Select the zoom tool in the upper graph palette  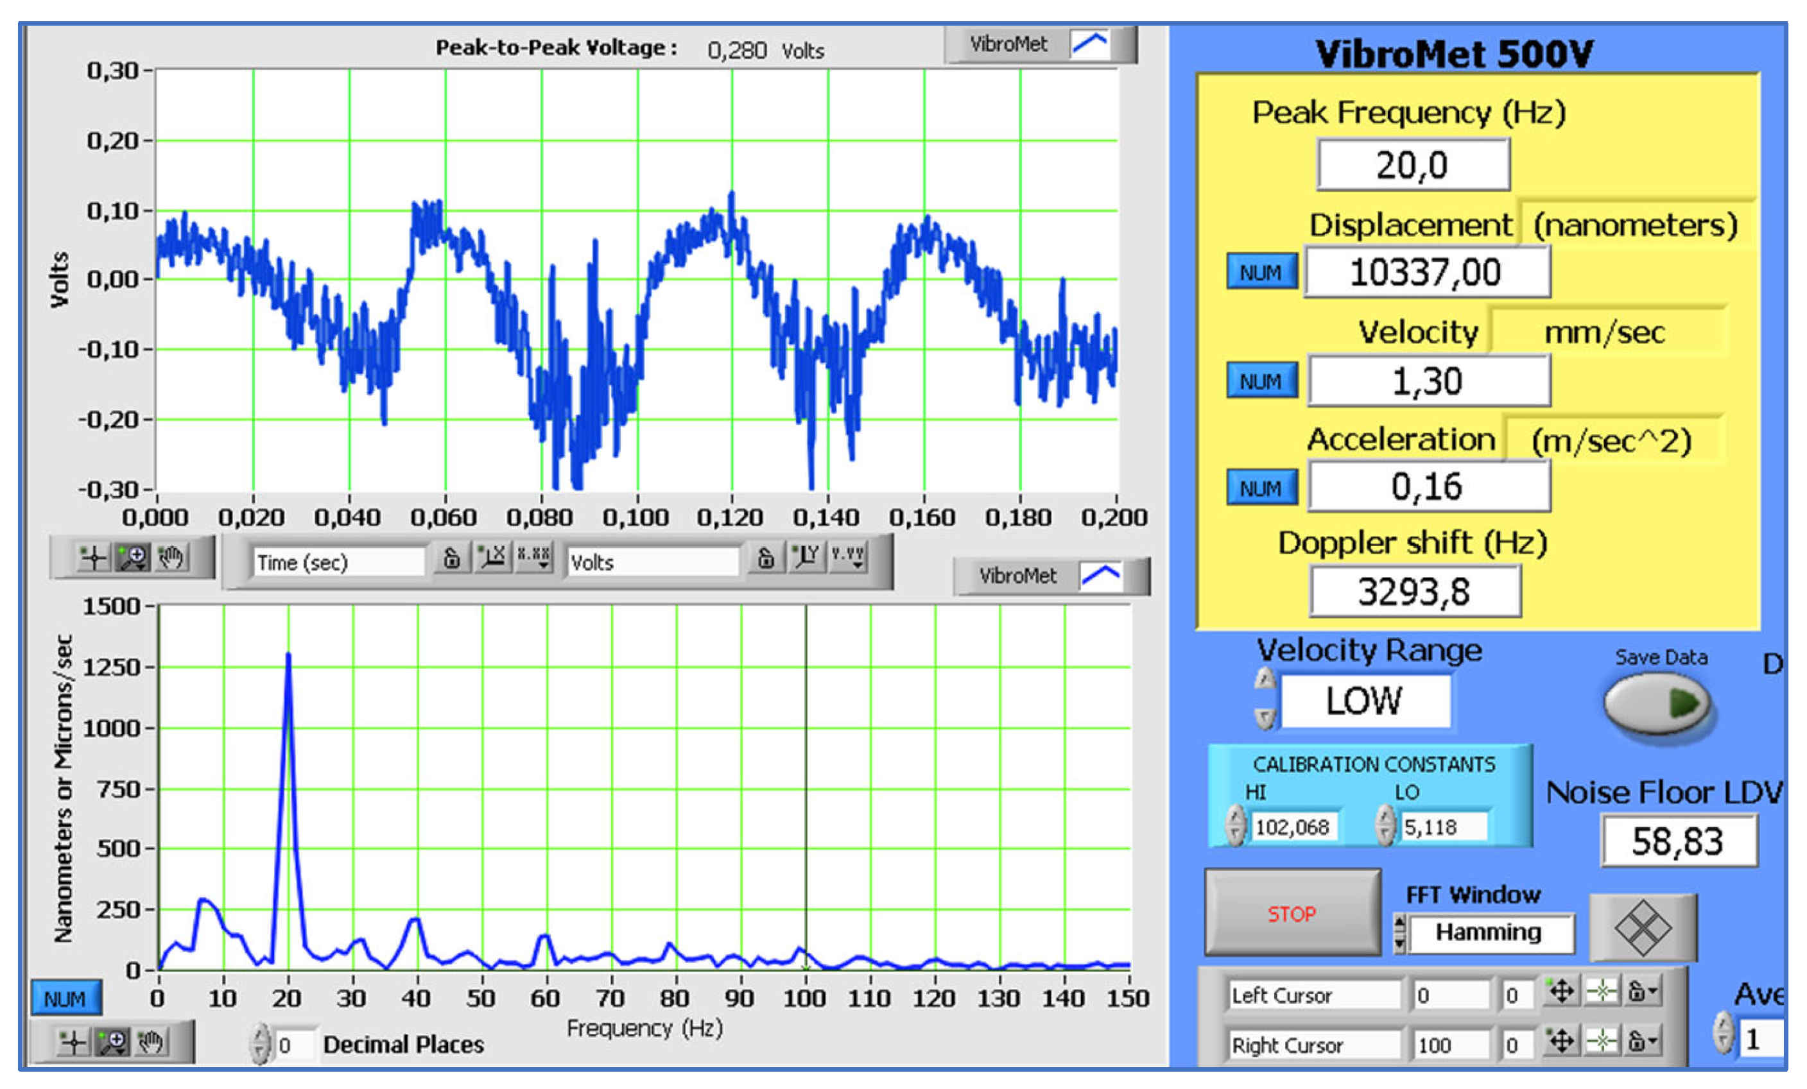pos(134,558)
